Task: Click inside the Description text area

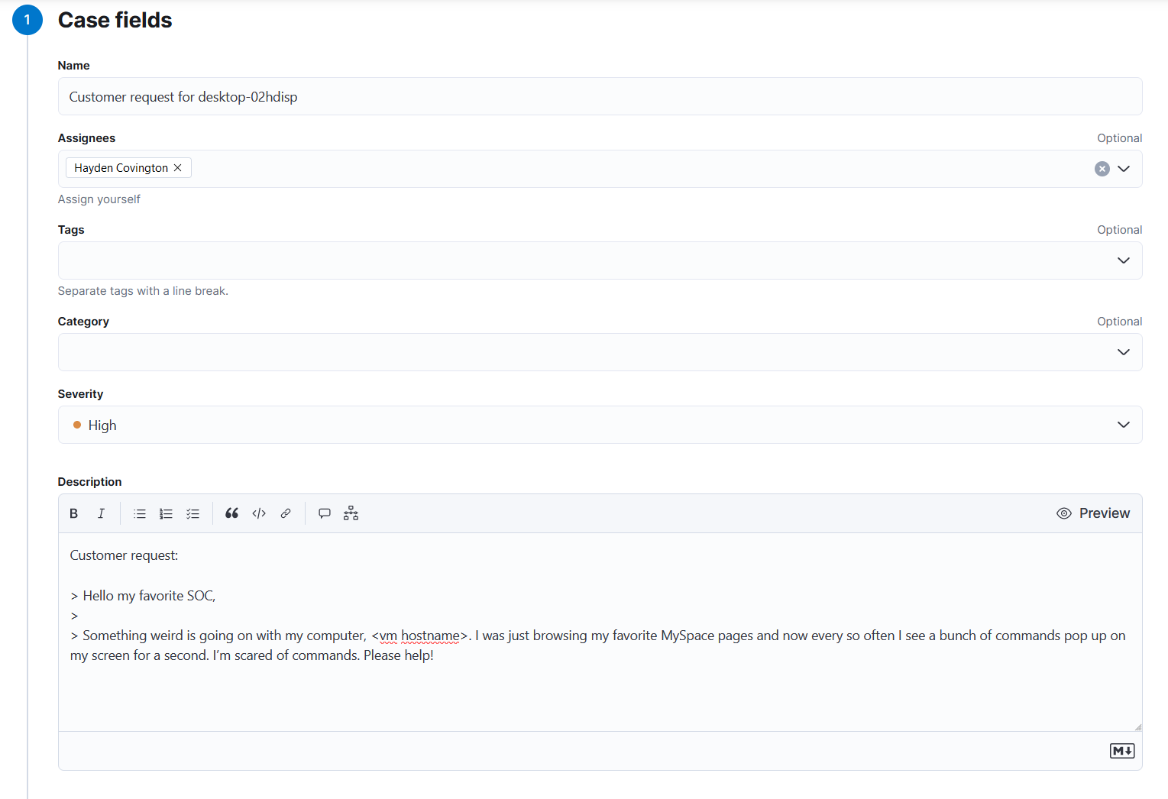Action: coord(600,632)
